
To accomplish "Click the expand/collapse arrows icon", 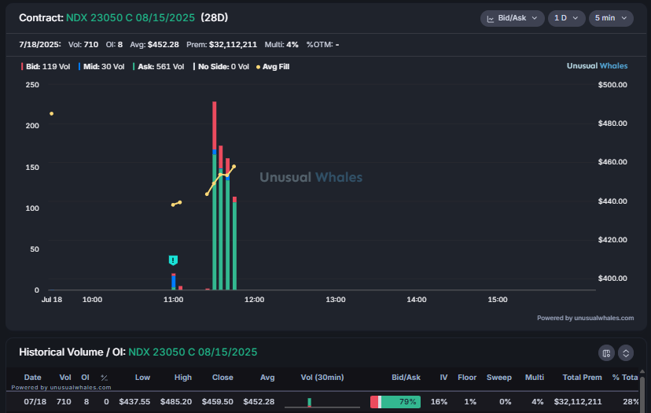I will point(626,353).
